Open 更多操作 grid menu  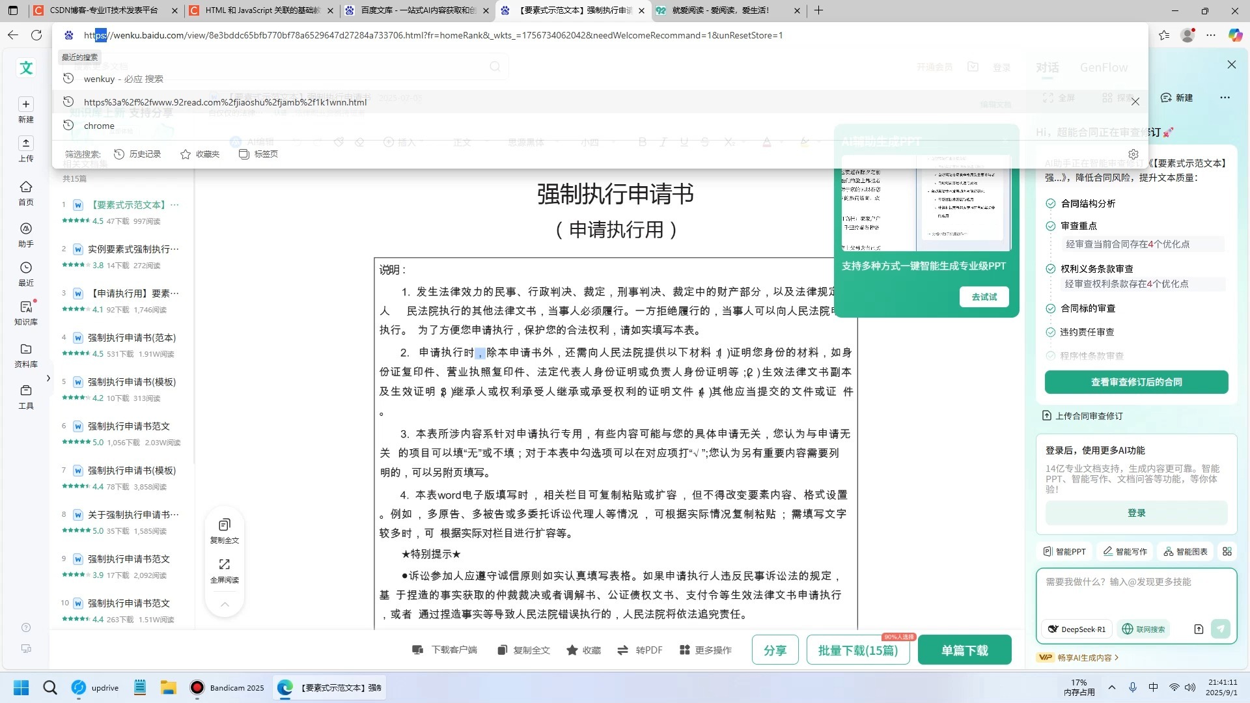click(x=706, y=650)
